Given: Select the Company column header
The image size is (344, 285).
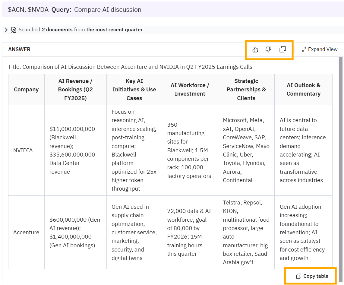Looking at the screenshot, I should coord(26,90).
